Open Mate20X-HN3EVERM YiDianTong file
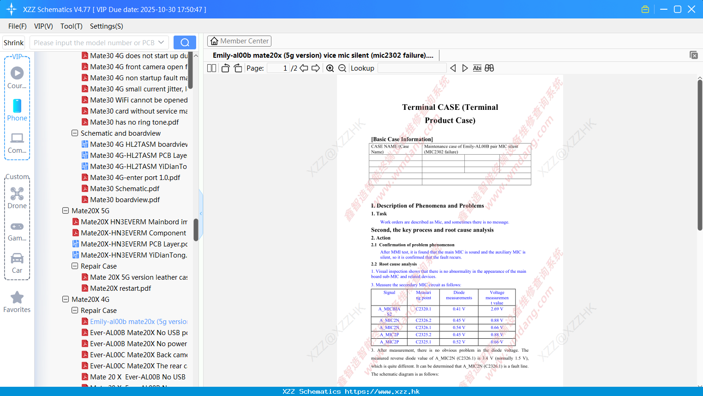 [x=130, y=255]
